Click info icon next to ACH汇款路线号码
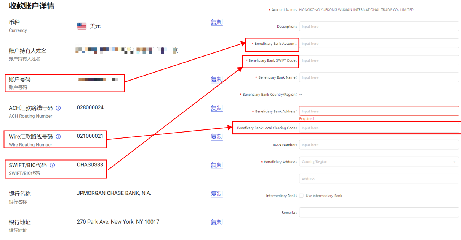461x240 pixels. (x=58, y=108)
